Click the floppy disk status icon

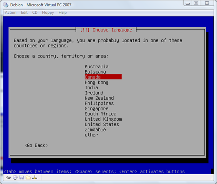(22, 177)
